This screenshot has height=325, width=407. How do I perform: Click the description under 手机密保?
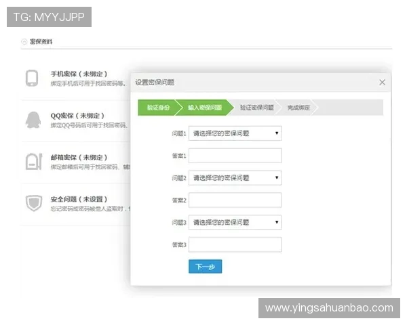click(88, 83)
